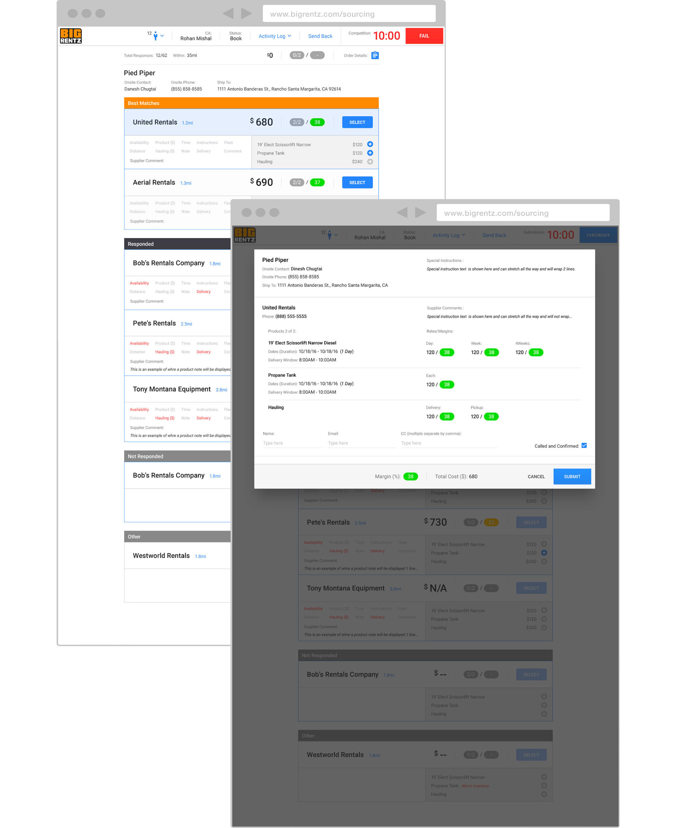Click the forward arrow in front browser window

click(420, 213)
